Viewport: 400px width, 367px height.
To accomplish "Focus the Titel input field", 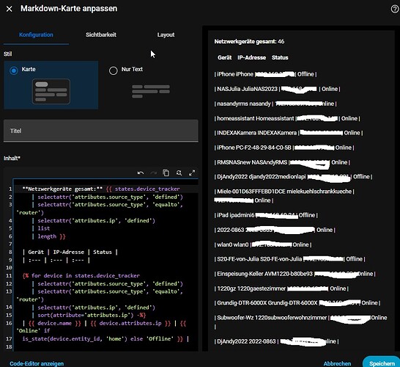I will [101, 131].
